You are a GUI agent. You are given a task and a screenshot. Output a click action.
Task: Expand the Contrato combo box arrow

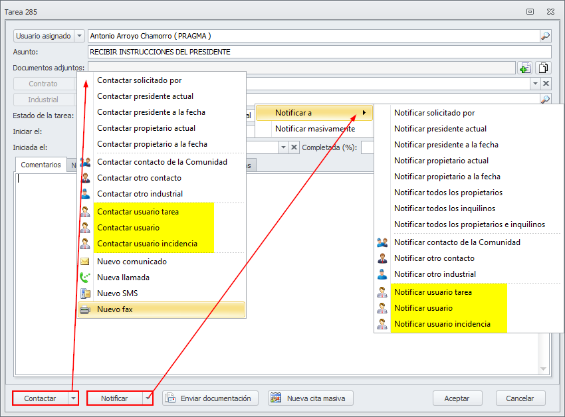(535, 84)
